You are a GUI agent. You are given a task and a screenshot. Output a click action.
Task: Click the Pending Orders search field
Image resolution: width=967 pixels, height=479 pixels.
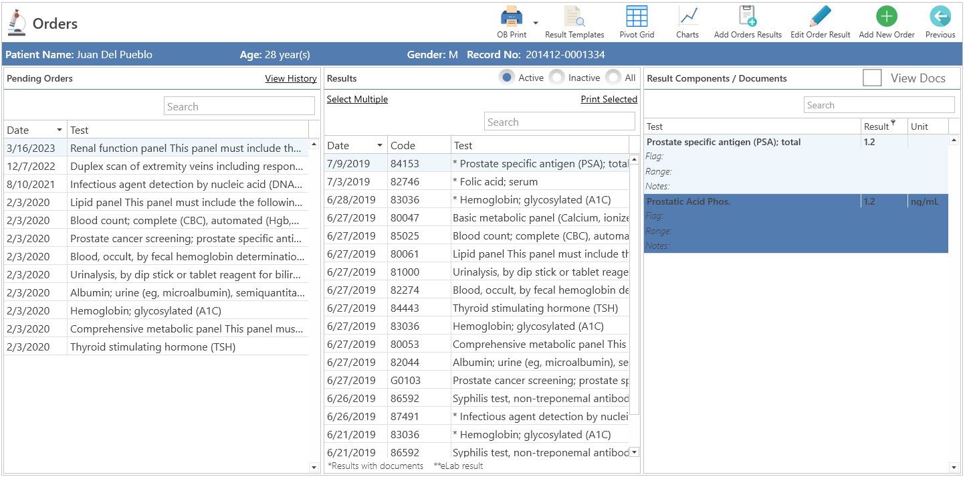point(239,106)
